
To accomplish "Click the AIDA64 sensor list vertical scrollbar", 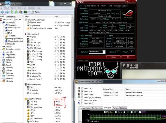I will point(73,69).
